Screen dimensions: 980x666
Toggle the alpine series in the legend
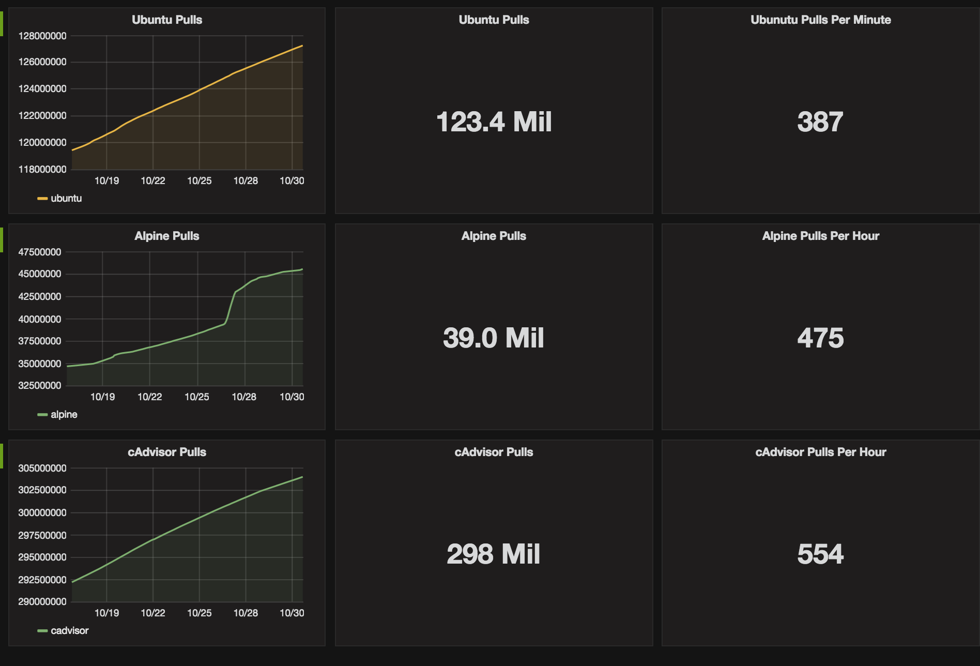pyautogui.click(x=64, y=414)
